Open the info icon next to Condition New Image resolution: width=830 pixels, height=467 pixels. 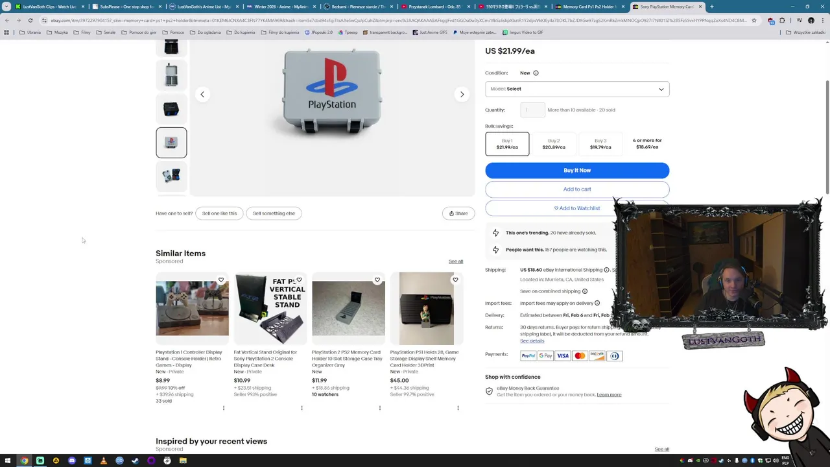pos(536,73)
